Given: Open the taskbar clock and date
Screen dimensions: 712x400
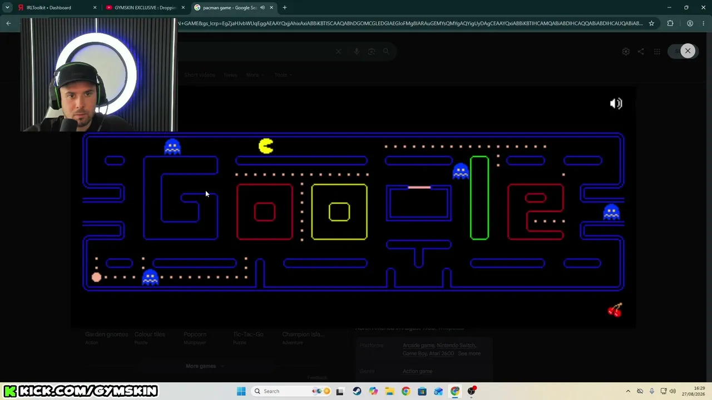Looking at the screenshot, I should tap(695, 391).
